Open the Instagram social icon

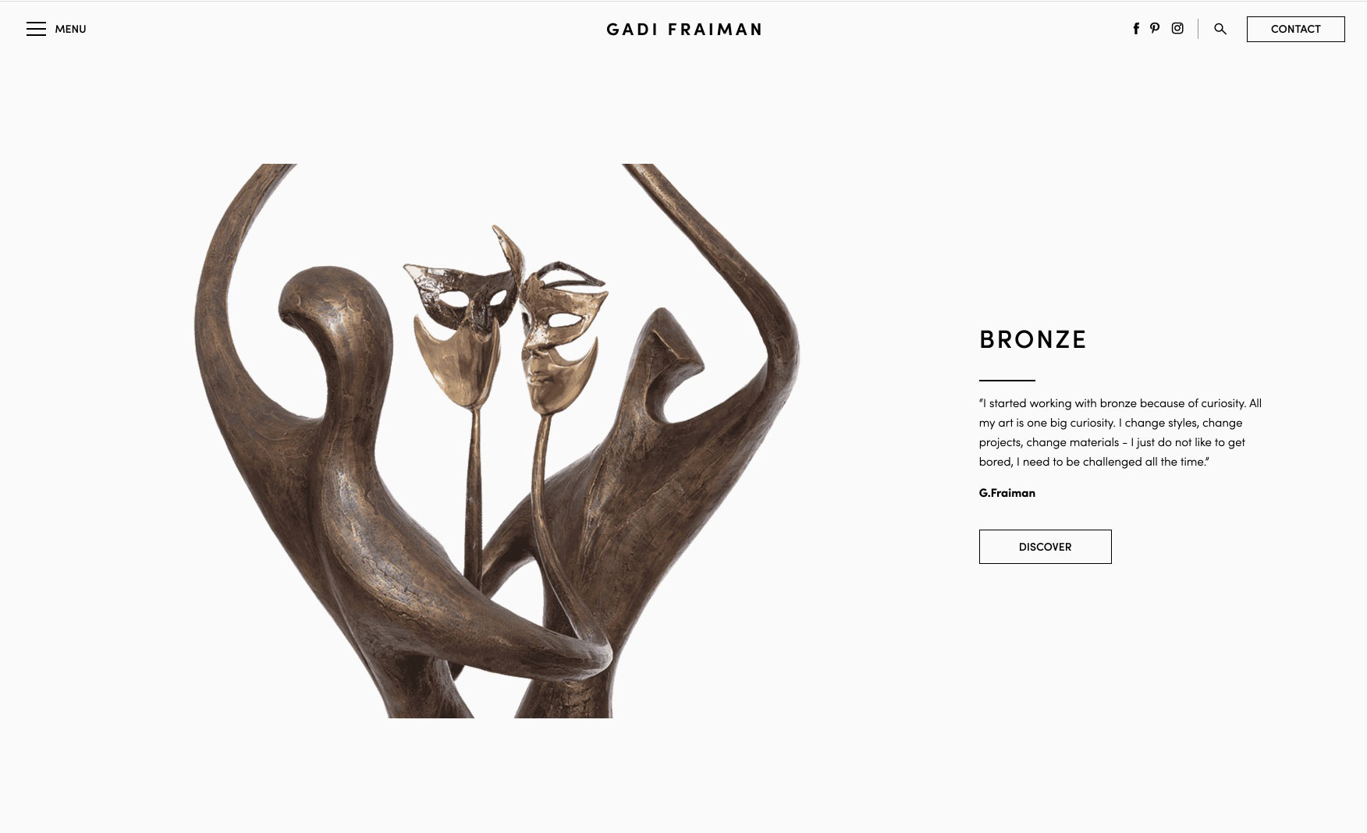click(1177, 29)
